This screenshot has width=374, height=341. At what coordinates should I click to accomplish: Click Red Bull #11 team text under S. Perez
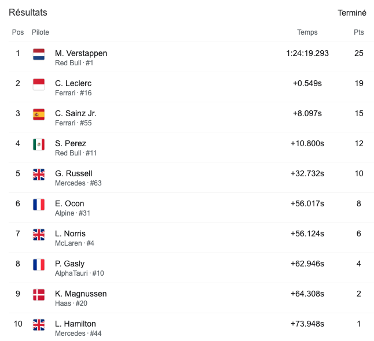pos(76,153)
